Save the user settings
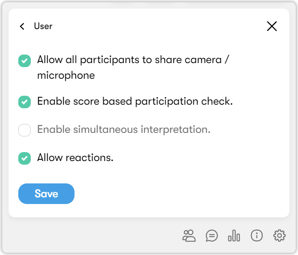 46,194
